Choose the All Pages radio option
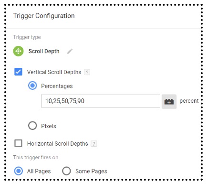The width and height of the screenshot is (207, 184). point(19,171)
